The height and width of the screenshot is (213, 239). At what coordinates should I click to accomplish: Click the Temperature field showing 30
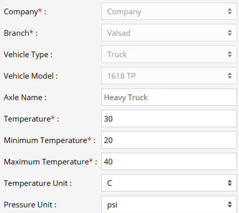[169, 119]
